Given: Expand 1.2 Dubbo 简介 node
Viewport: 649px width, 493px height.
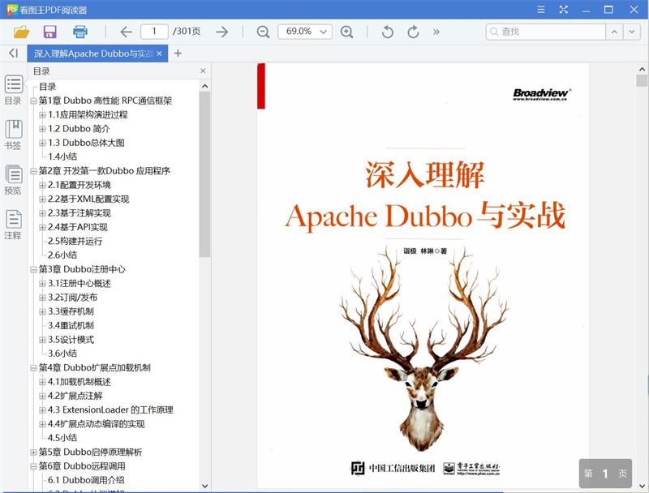Looking at the screenshot, I should [x=42, y=129].
